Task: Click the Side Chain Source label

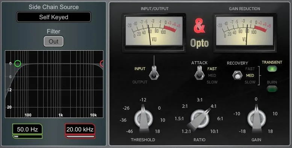Action: click(x=54, y=7)
